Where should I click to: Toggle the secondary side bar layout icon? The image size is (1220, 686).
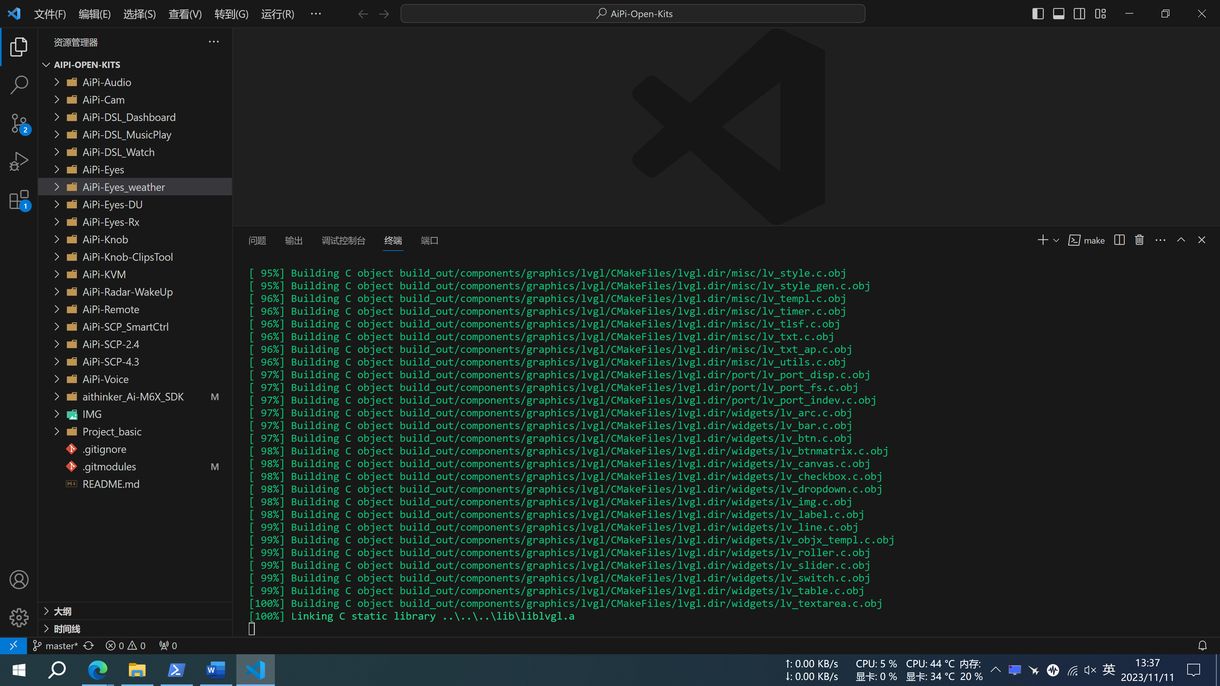pos(1079,14)
